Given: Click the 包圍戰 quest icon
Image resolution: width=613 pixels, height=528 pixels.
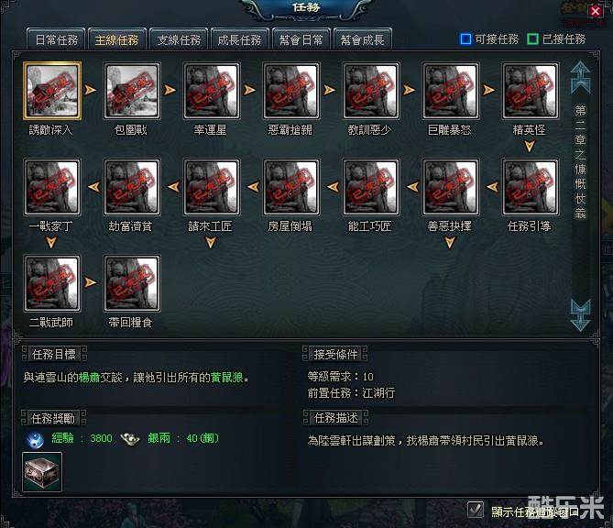Looking at the screenshot, I should (x=132, y=91).
